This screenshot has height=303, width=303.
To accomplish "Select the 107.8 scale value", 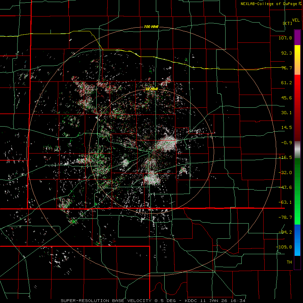I will (285, 38).
